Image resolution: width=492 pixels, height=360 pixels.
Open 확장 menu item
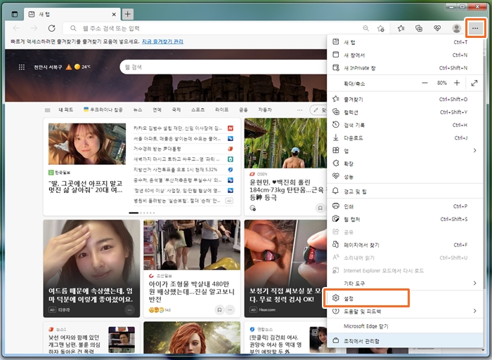coord(405,164)
